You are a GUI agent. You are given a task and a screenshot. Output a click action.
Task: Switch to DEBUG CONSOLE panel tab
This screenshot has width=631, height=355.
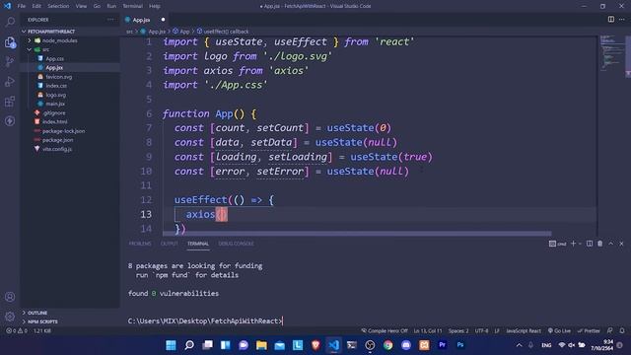coord(236,244)
